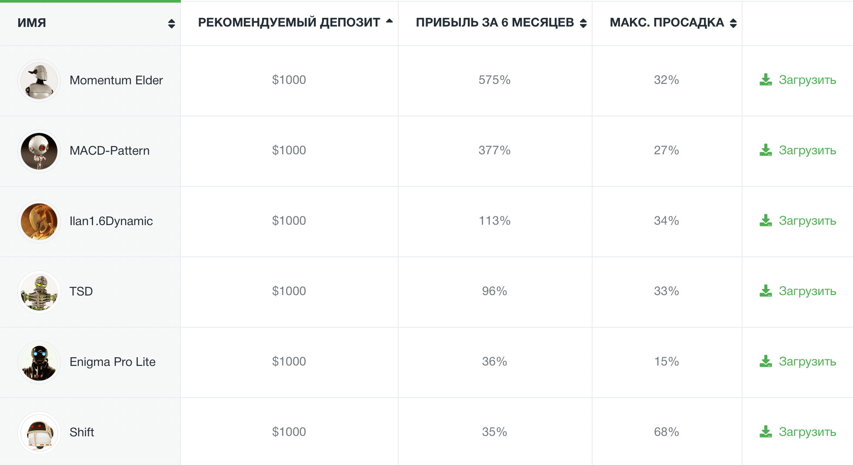The image size is (853, 465).
Task: Click the Enigma Pro Lite robot avatar
Action: [39, 362]
